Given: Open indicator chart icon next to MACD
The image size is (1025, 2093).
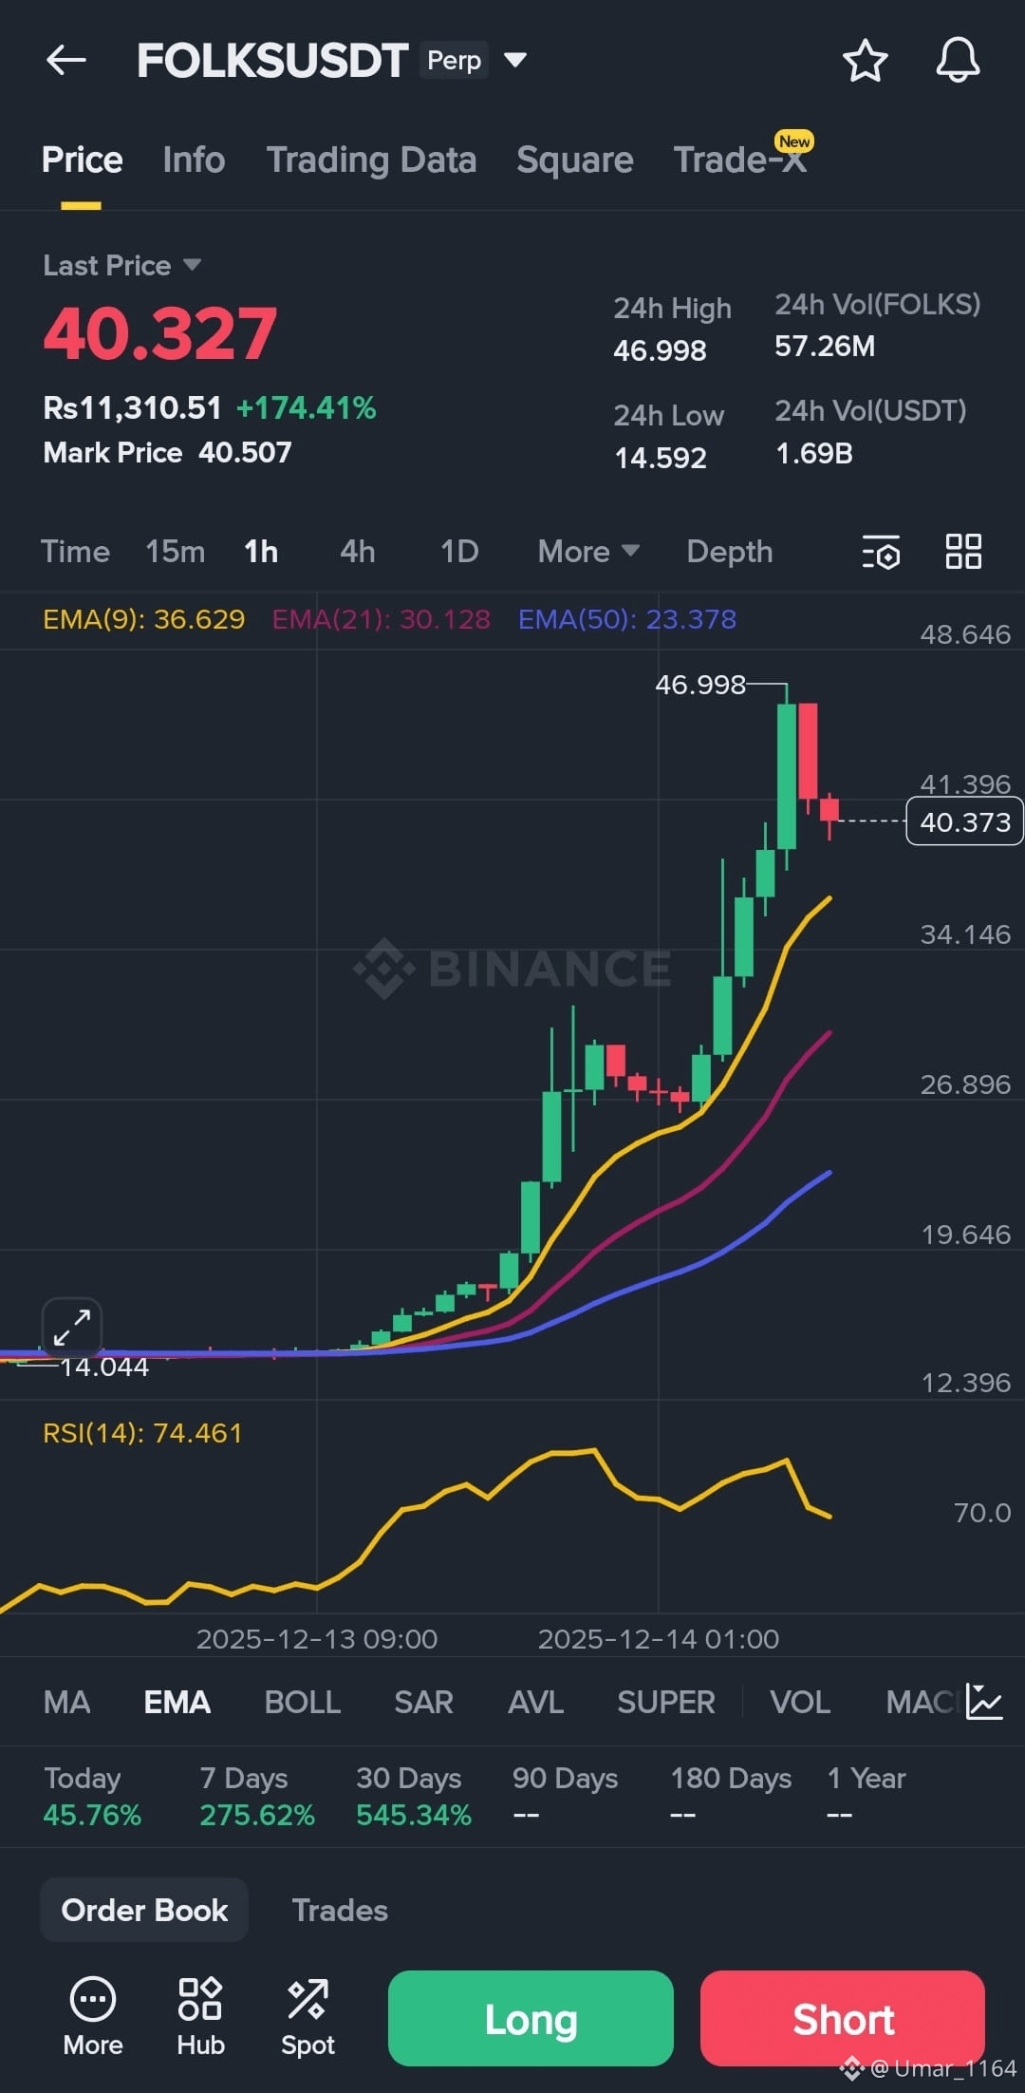Looking at the screenshot, I should (984, 1702).
